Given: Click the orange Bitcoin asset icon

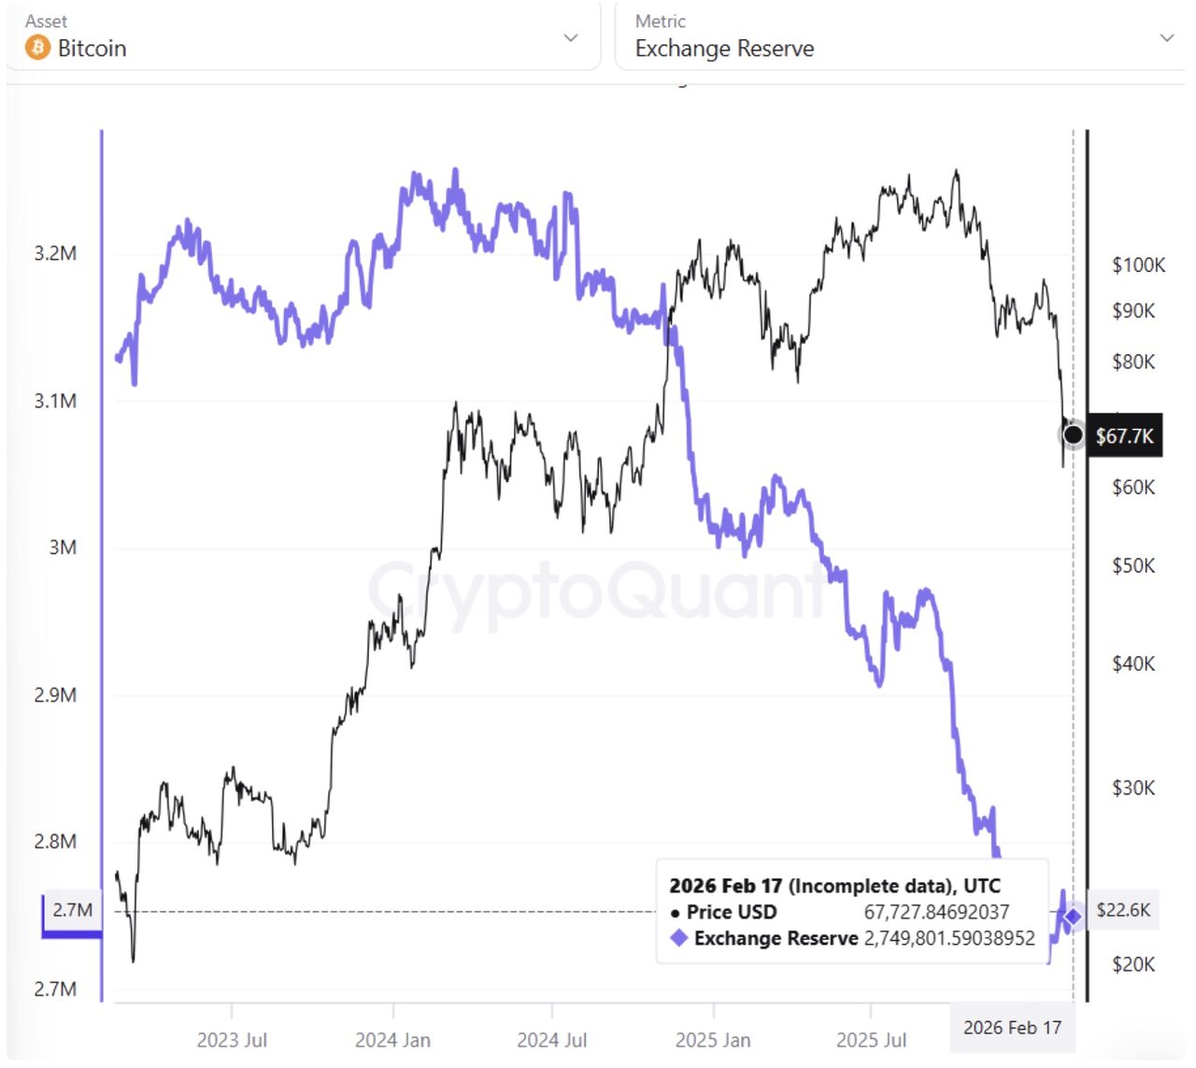Looking at the screenshot, I should tap(37, 48).
